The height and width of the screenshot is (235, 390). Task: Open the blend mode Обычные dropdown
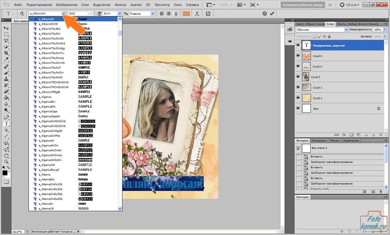[x=346, y=29]
